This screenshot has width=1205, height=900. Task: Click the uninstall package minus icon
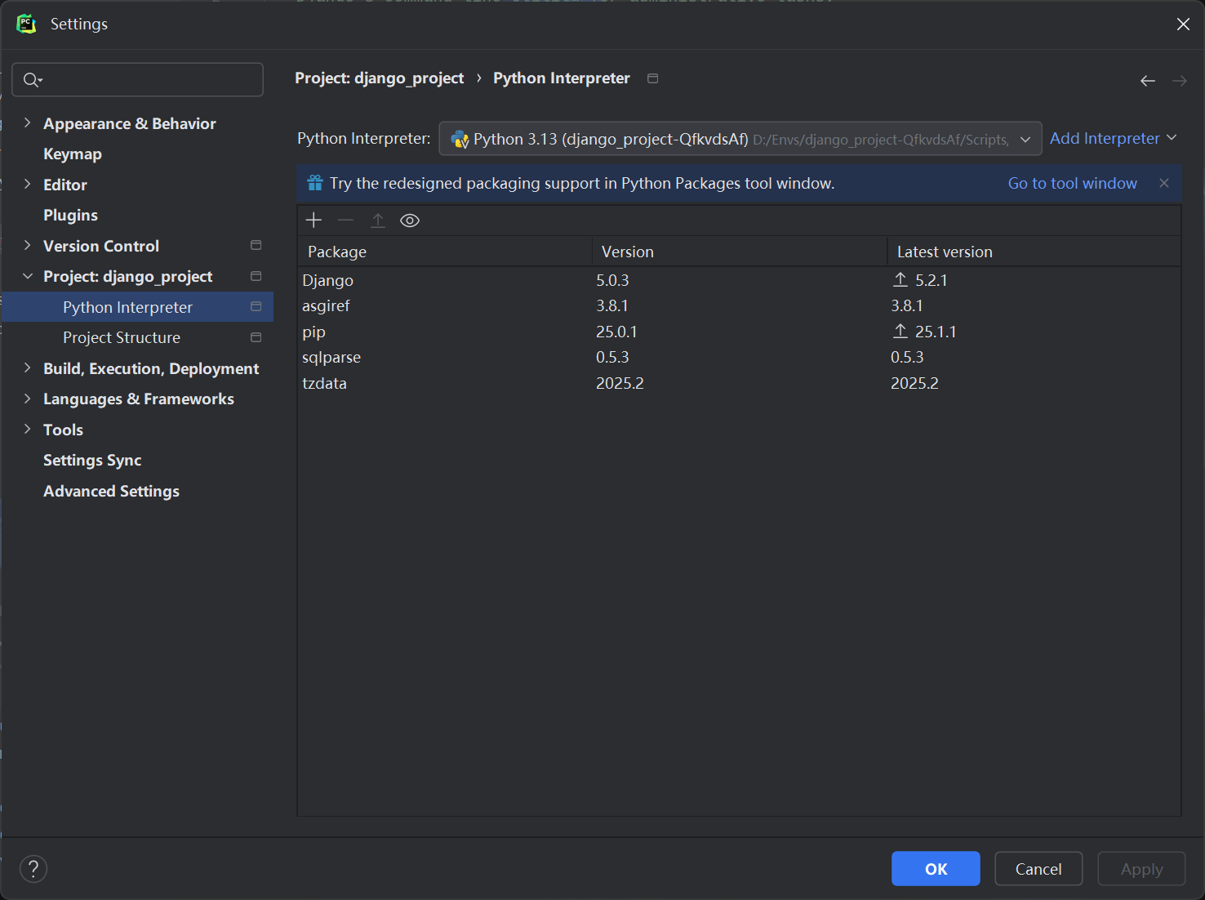[x=345, y=221]
